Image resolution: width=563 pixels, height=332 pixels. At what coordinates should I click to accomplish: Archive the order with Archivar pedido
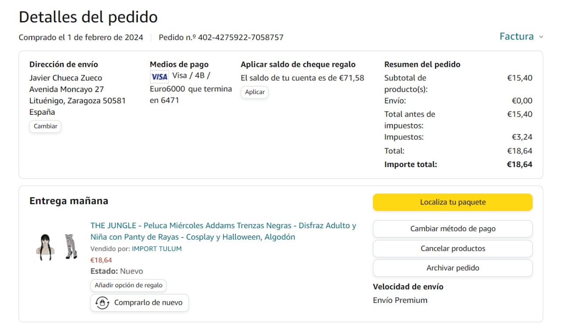(453, 268)
